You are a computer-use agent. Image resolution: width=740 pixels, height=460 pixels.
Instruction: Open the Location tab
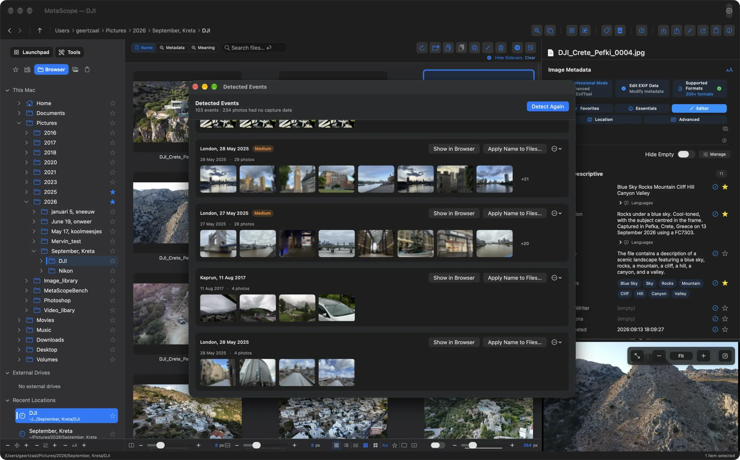coord(600,120)
